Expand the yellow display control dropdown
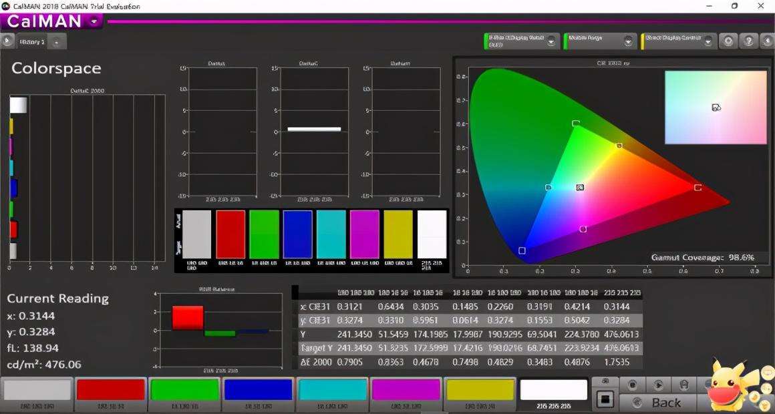Screen dimensions: 775x414 [x=709, y=41]
